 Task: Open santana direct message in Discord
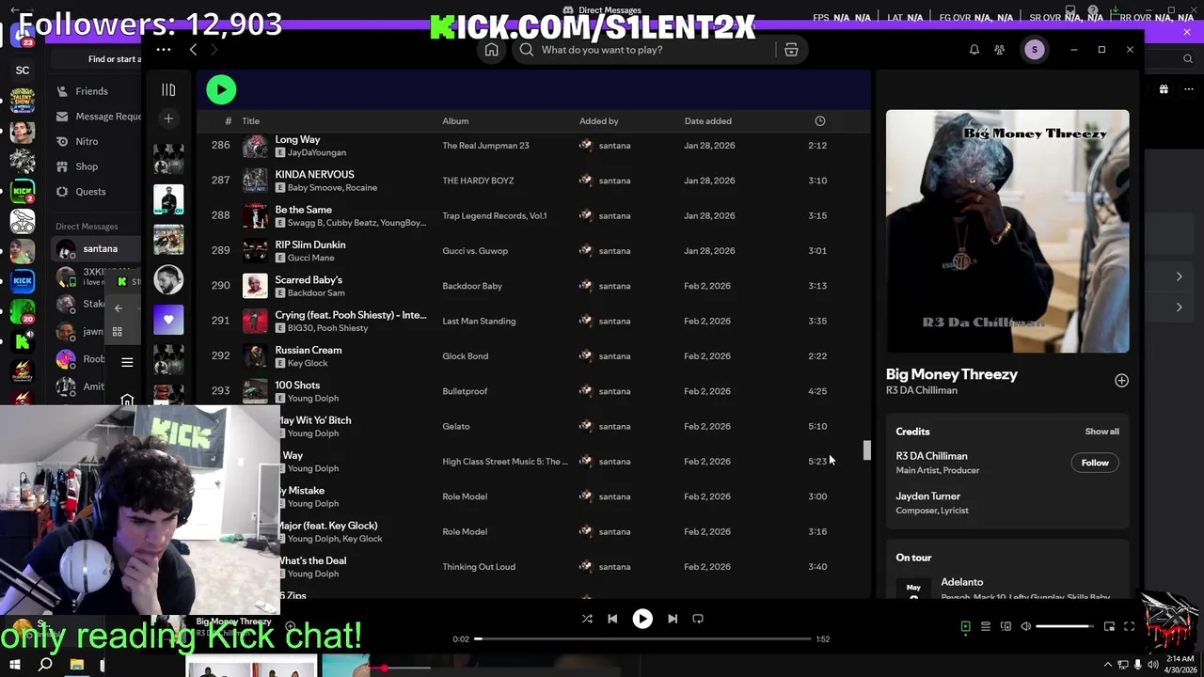[x=96, y=249]
